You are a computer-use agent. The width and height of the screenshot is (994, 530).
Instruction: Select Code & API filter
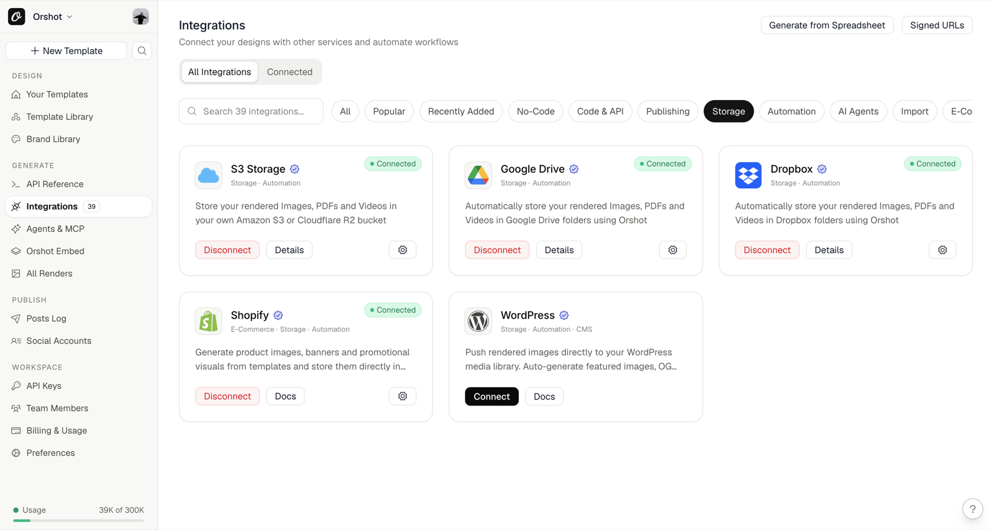pyautogui.click(x=600, y=111)
